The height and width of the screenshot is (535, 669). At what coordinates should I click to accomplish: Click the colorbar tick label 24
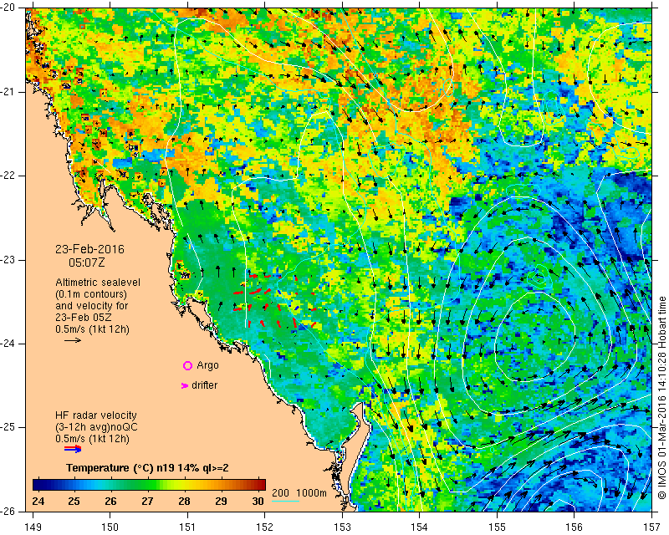[38, 501]
